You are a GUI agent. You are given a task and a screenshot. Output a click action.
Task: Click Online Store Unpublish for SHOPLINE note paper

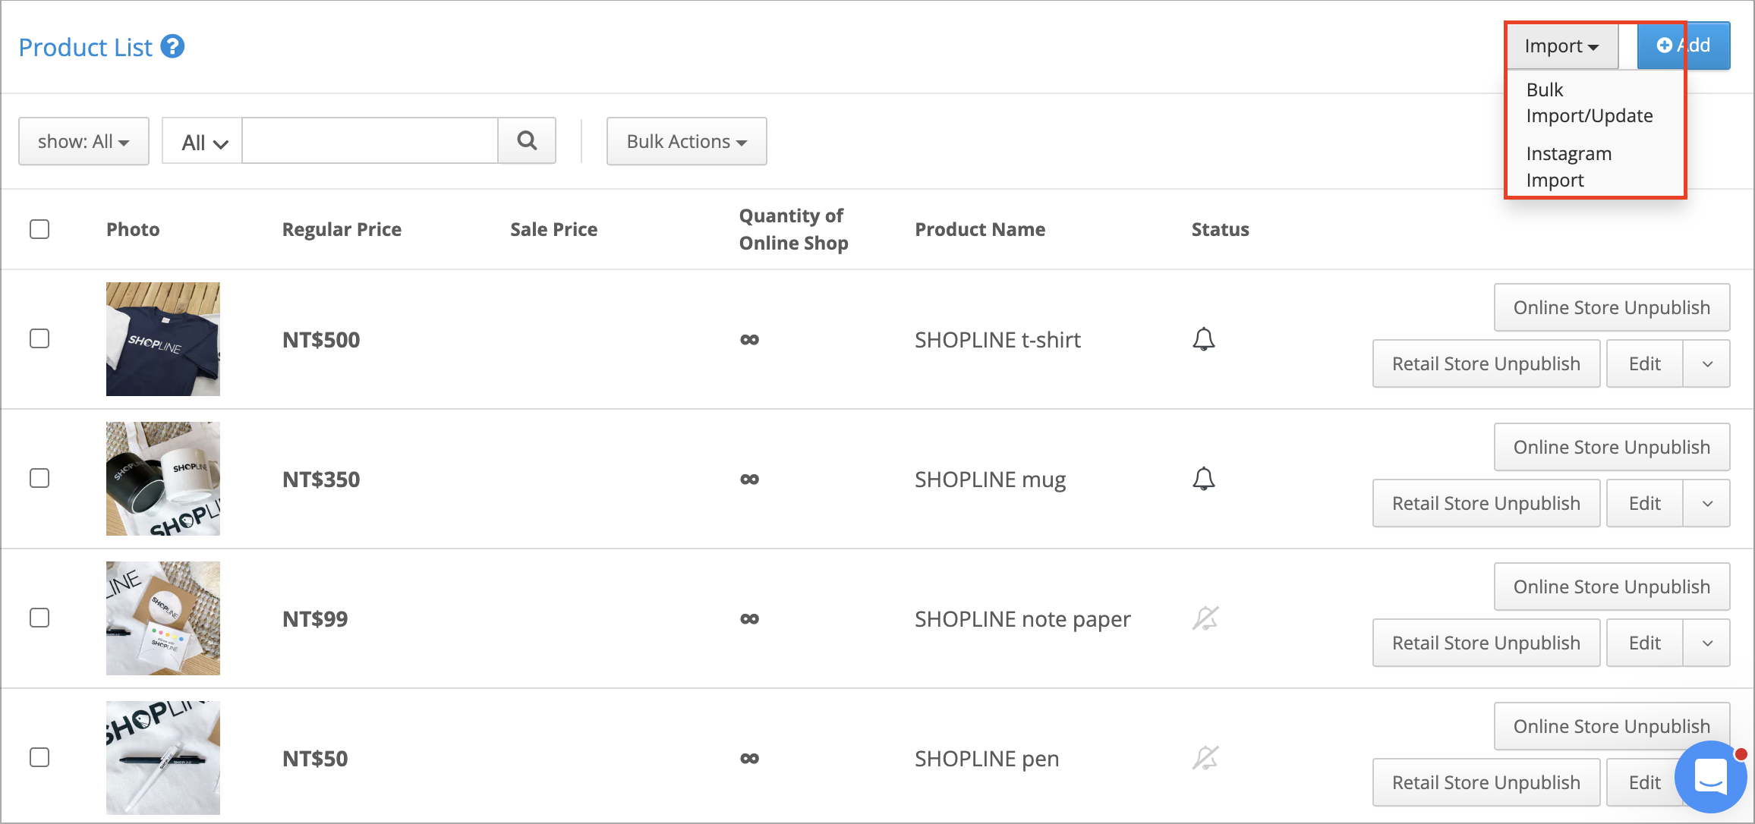[x=1612, y=587]
